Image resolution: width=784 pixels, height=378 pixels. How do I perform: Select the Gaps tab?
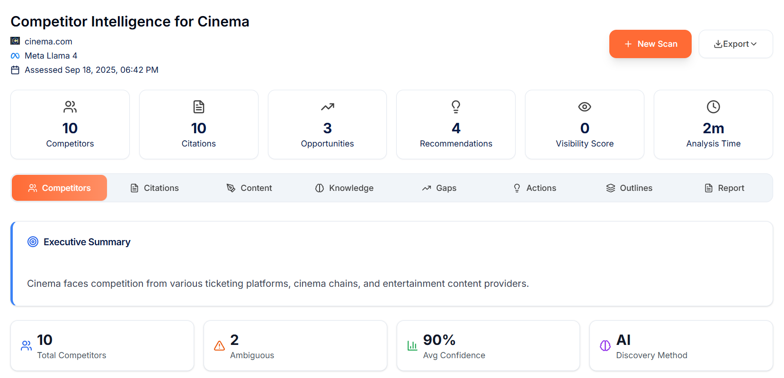tap(439, 188)
